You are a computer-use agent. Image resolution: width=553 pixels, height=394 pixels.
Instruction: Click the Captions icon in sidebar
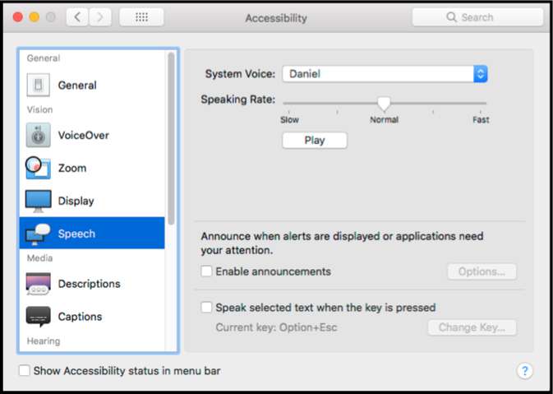(x=38, y=317)
